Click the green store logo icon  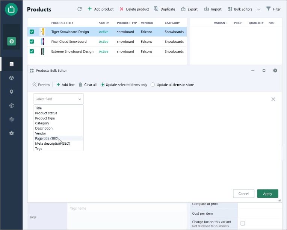point(11,9)
